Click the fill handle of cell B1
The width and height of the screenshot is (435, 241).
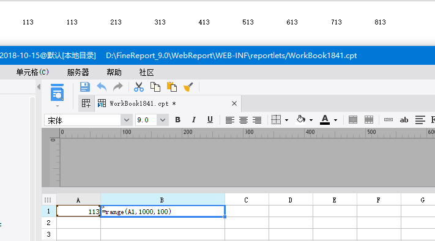pos(225,217)
